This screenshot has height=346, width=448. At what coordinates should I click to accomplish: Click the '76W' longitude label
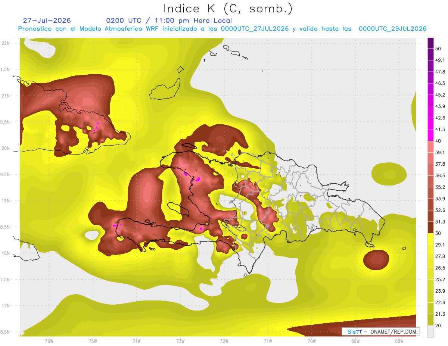click(49, 341)
